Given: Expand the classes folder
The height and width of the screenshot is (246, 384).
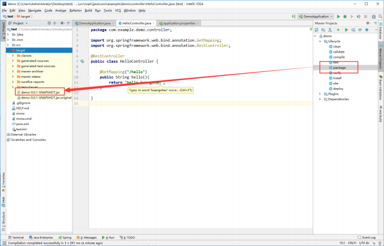Looking at the screenshot, I should tap(13, 56).
